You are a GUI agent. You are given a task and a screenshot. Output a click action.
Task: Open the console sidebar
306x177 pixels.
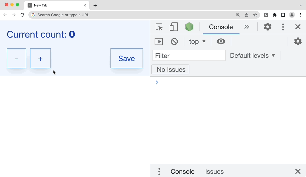coord(159,41)
